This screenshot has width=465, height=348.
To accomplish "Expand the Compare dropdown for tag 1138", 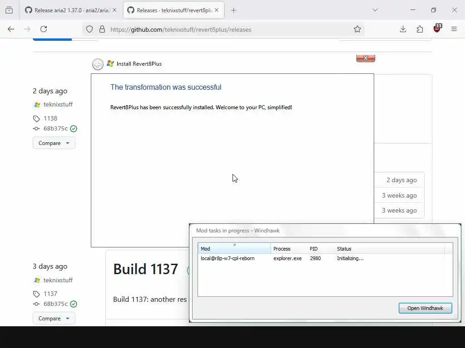I will click(54, 143).
